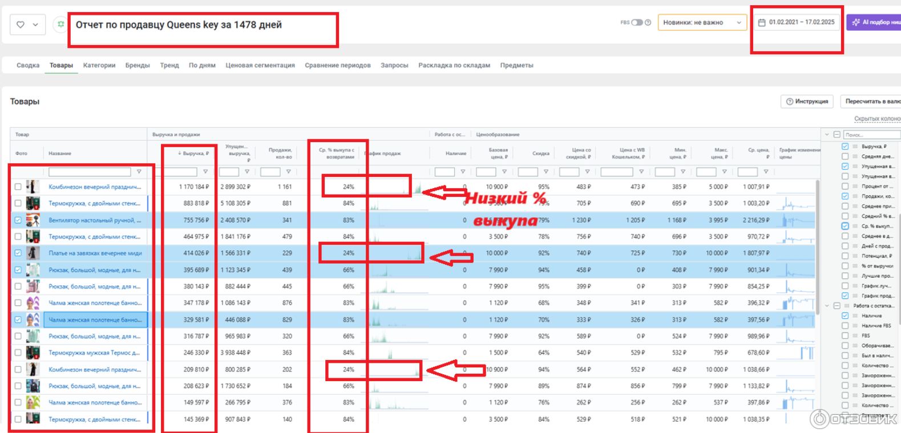Viewport: 901px width, 433px height.
Task: Click the help question icon next to FBS
Action: 648,22
